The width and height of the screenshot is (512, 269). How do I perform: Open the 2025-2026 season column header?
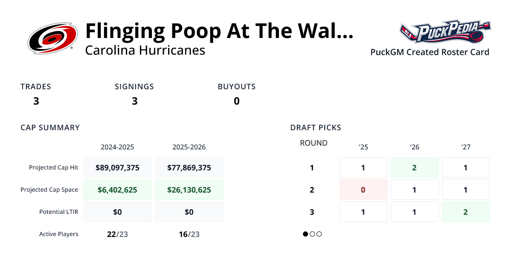[x=189, y=147]
